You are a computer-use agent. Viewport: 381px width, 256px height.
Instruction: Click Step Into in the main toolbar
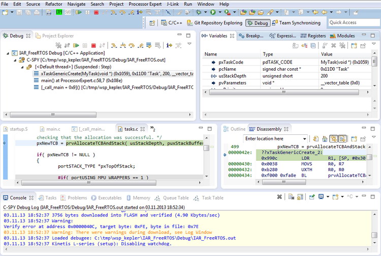pyautogui.click(x=113, y=12)
